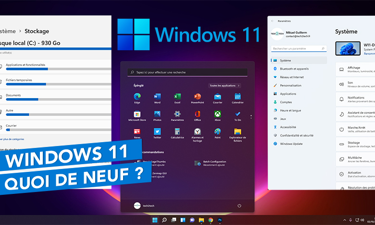Open Task View on the taskbar
Viewport: 375px width, 225px height.
tap(174, 220)
